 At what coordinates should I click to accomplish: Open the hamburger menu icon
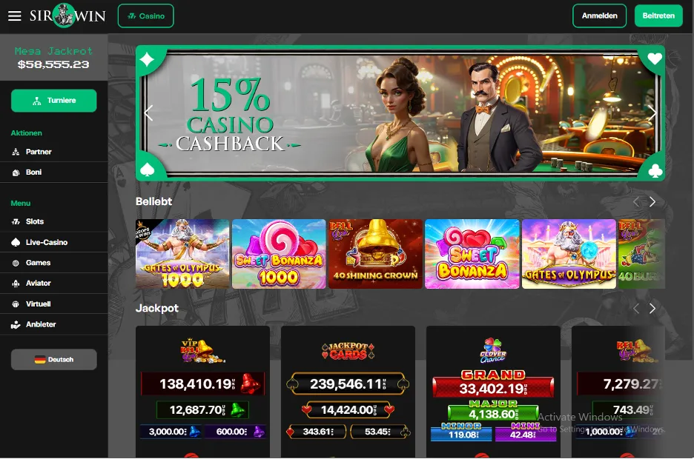click(15, 16)
